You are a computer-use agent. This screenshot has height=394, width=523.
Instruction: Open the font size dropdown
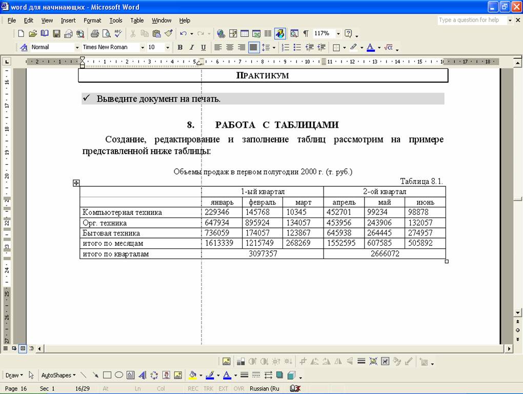168,47
